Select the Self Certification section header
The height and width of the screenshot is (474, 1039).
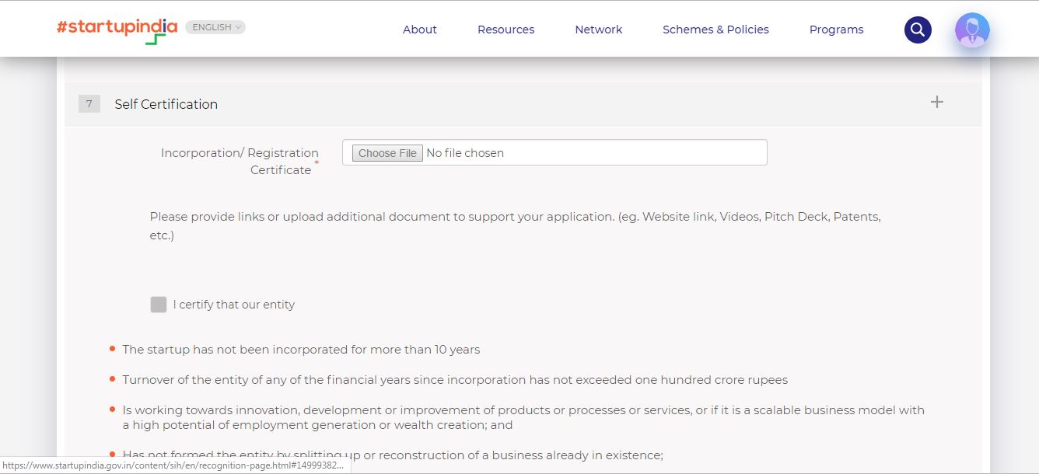click(166, 103)
